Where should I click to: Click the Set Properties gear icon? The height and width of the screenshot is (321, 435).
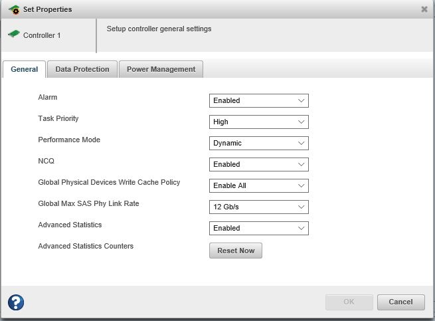(14, 10)
